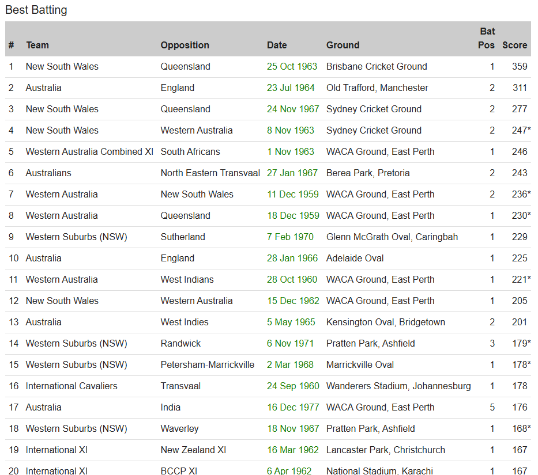Viewport: 538px width, 475px height.
Task: Follow the 7 Feb 1970 date link
Action: [x=290, y=237]
